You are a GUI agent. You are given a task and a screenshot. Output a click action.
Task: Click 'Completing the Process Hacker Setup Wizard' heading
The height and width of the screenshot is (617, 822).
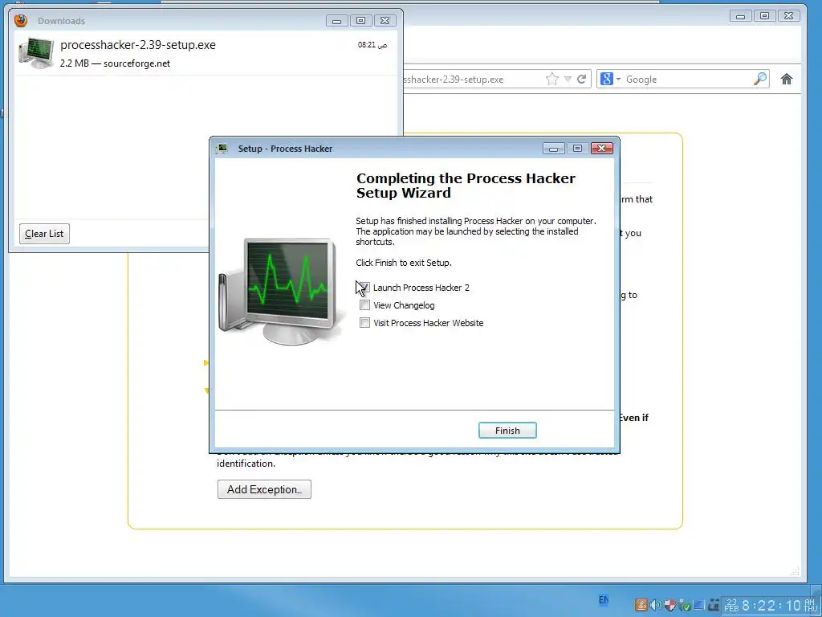[x=466, y=186]
